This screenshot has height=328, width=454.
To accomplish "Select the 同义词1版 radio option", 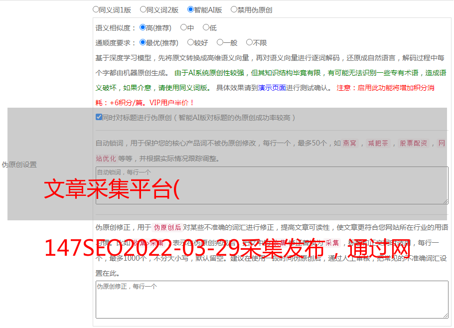I will [x=96, y=9].
